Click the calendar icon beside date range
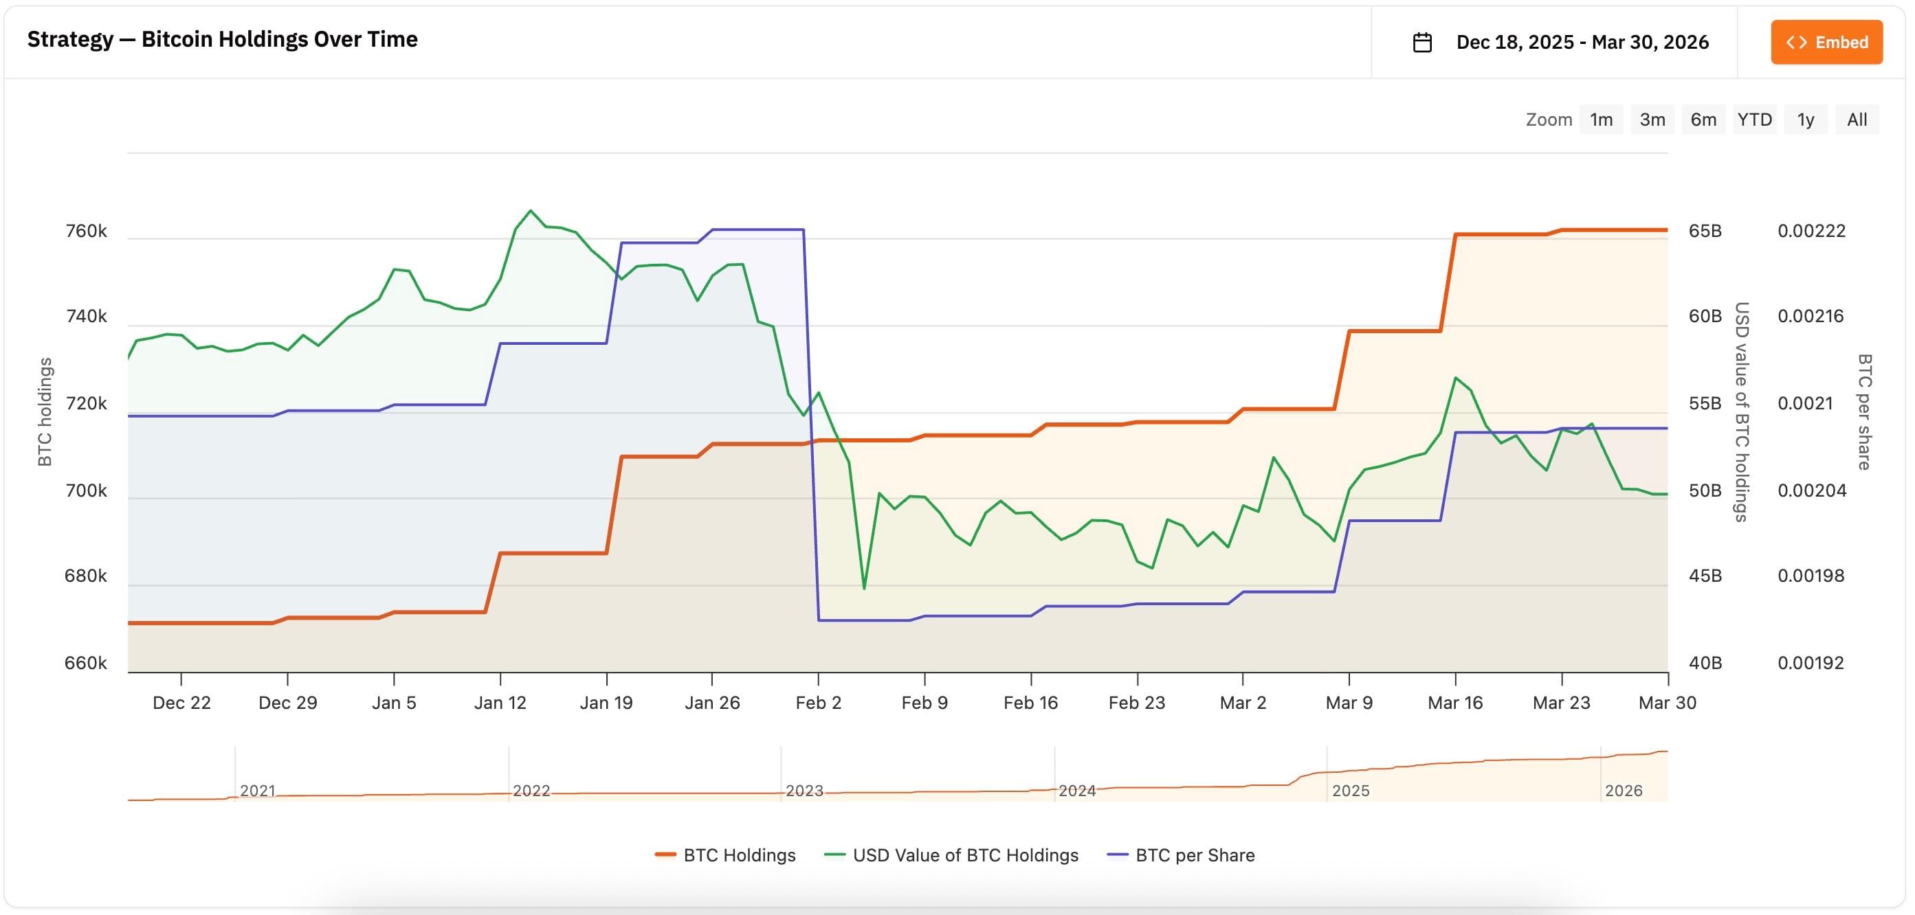Viewport: 1915px width, 915px height. pyautogui.click(x=1421, y=43)
